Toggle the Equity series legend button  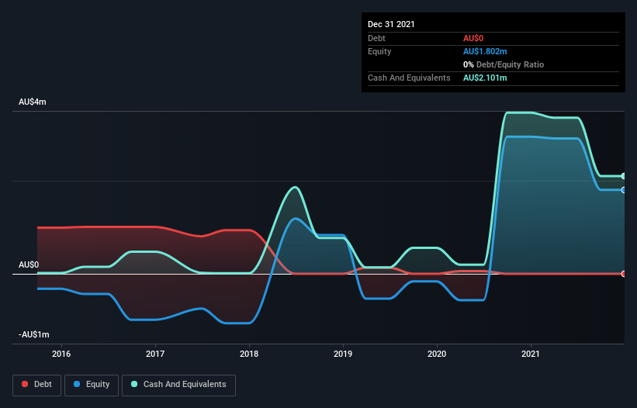pyautogui.click(x=92, y=385)
